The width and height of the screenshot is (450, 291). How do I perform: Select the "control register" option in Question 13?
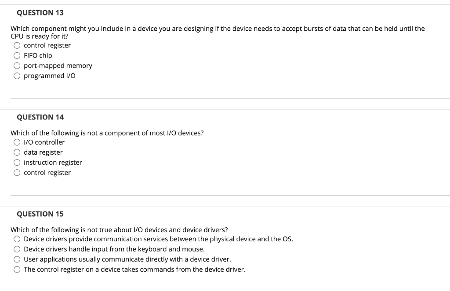pyautogui.click(x=17, y=45)
